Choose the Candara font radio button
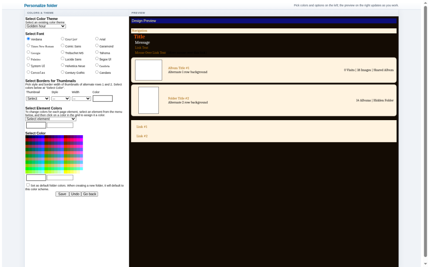Image resolution: width=428 pixels, height=267 pixels. tap(97, 72)
